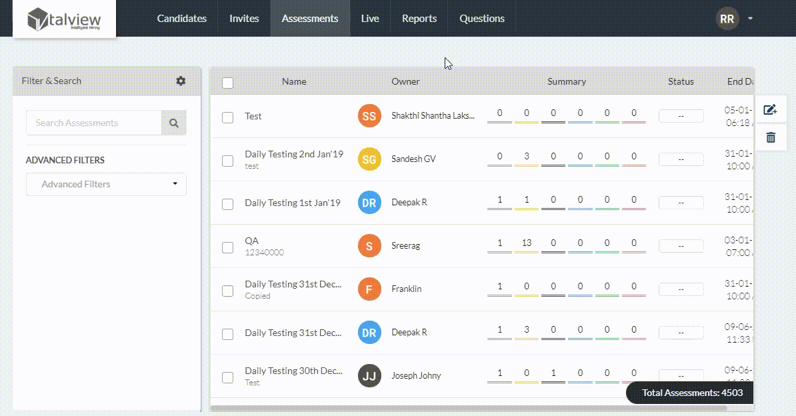Image resolution: width=796 pixels, height=416 pixels.
Task: Click the Talview logo
Action: point(64,19)
